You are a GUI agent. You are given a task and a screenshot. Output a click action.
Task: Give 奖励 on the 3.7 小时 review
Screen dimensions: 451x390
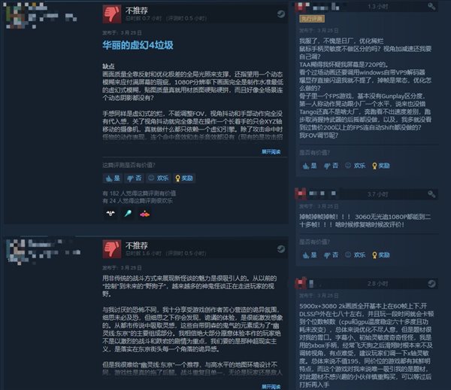381,255
